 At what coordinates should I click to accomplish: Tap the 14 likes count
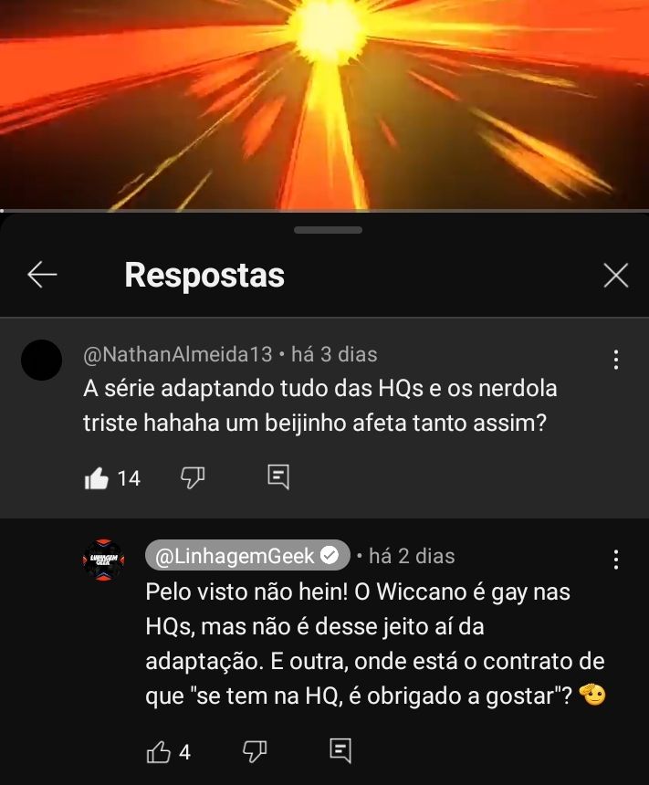point(129,478)
